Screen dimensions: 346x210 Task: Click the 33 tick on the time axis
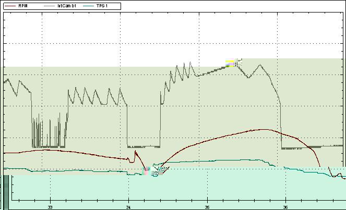click(50, 206)
